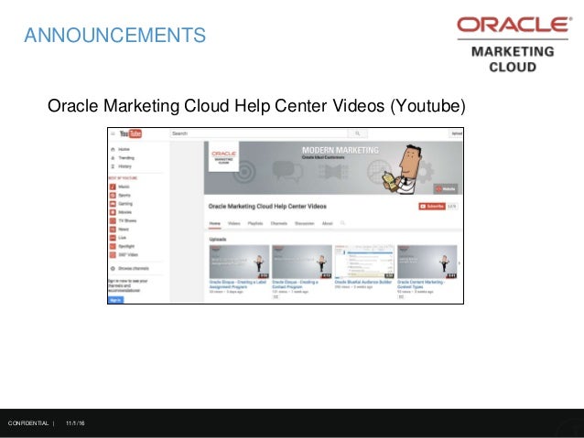Switch to the Playlists tab

pyautogui.click(x=255, y=224)
